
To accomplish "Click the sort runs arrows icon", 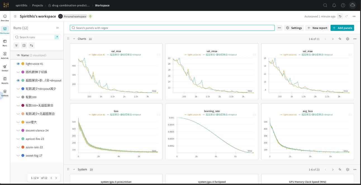I will (x=32, y=45).
